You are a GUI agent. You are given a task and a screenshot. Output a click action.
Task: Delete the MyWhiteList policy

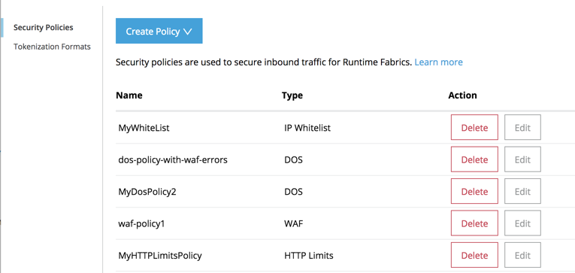(x=474, y=127)
